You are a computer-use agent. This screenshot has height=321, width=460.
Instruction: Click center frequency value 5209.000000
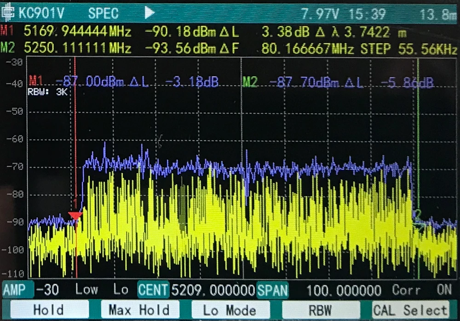(x=213, y=290)
